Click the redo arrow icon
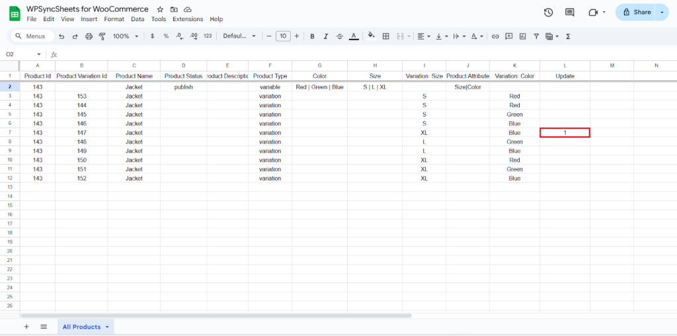677x336 pixels. pyautogui.click(x=75, y=36)
